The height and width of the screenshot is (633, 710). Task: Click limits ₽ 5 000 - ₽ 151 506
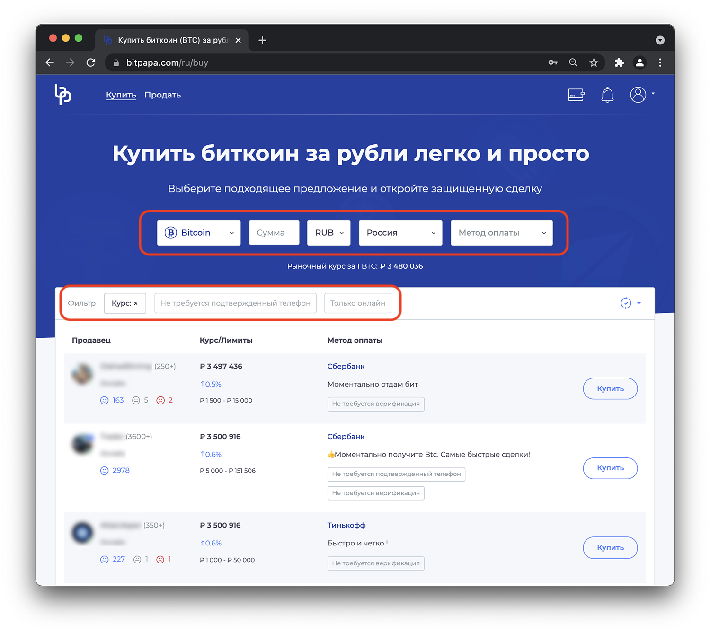(228, 471)
